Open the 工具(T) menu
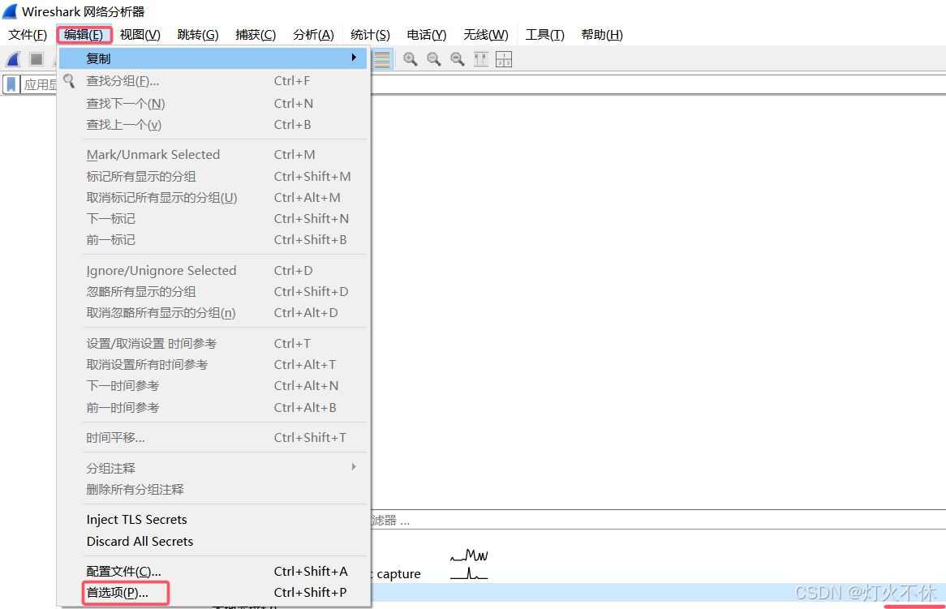 click(x=544, y=35)
